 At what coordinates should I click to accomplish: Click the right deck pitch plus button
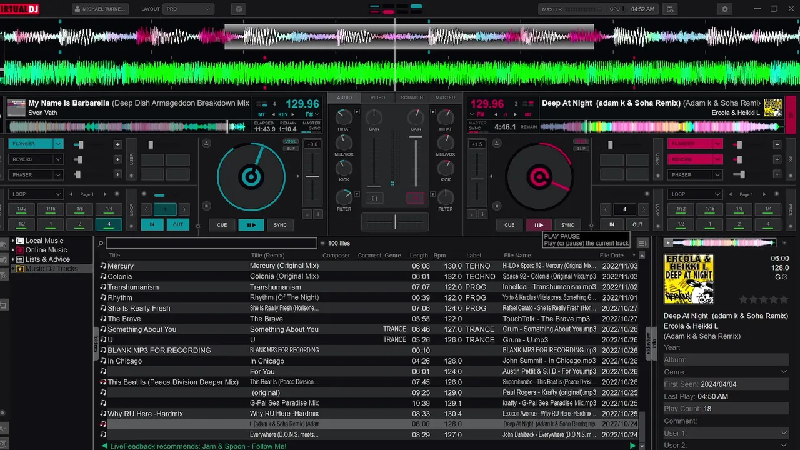click(482, 214)
